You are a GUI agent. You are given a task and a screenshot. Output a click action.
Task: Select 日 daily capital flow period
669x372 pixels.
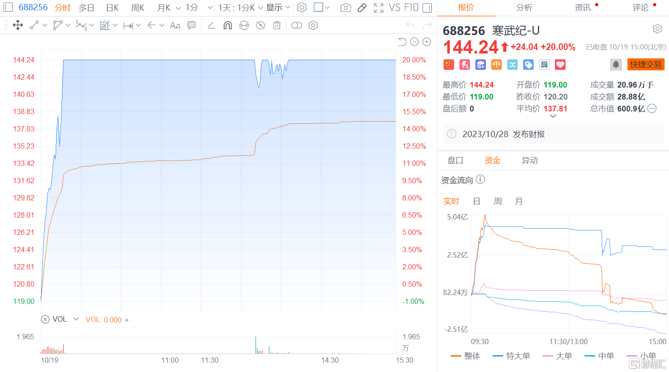477,201
